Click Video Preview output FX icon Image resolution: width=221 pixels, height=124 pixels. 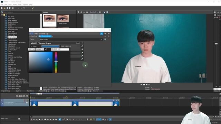click(x=84, y=12)
